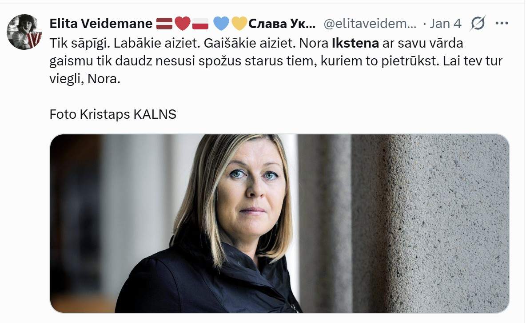Open the three-dot more options menu

(x=502, y=23)
